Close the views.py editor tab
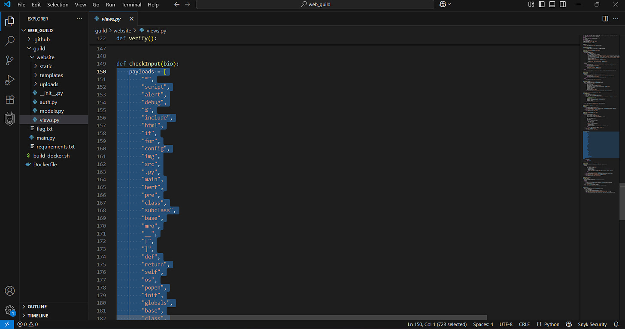625x329 pixels. point(131,19)
